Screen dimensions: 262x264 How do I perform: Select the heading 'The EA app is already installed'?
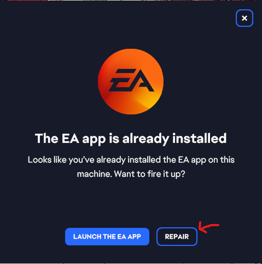(131, 139)
